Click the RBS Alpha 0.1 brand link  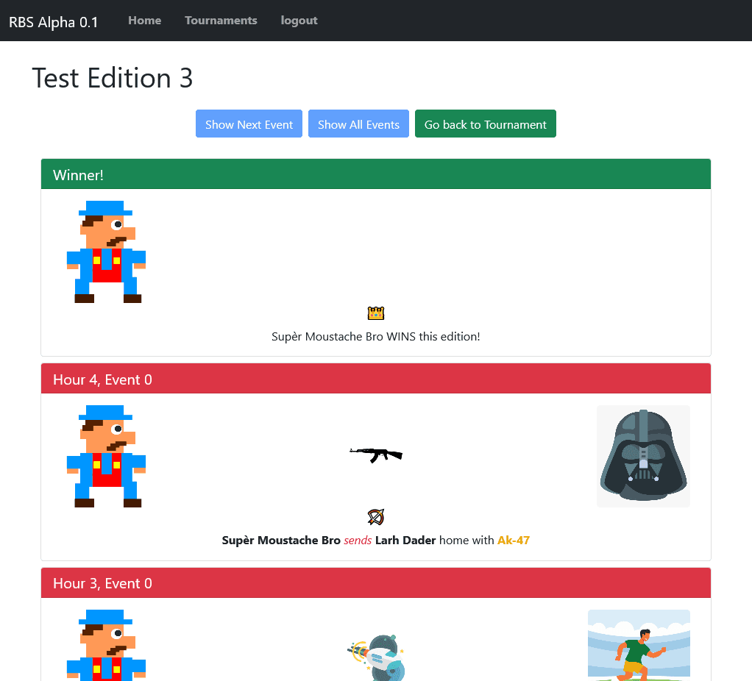(53, 22)
